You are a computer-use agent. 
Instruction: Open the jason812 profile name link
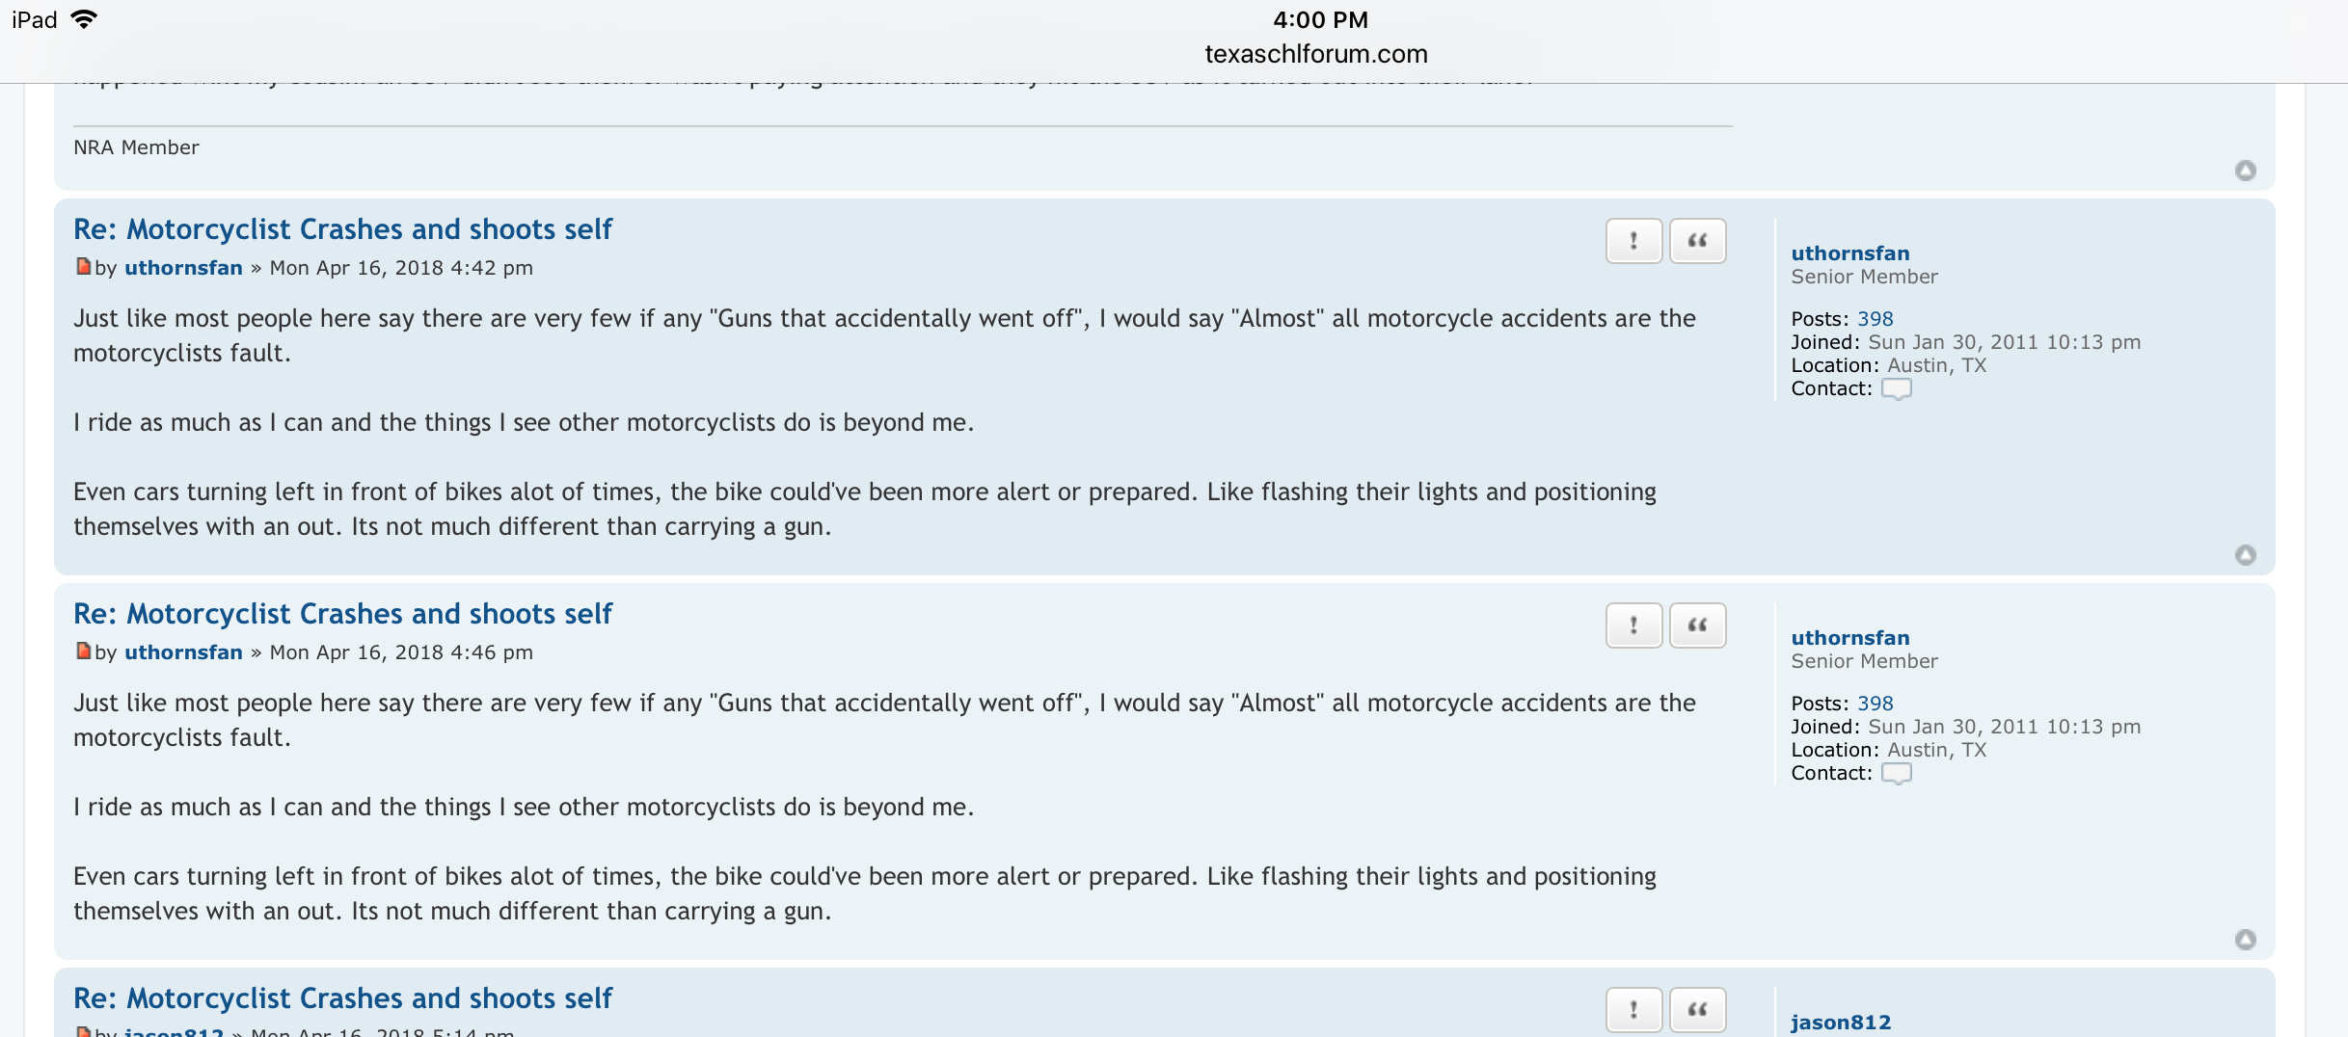coord(1840,1023)
